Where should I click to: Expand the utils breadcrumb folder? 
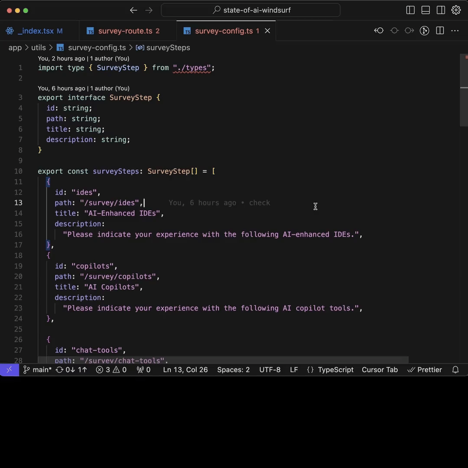tap(38, 48)
